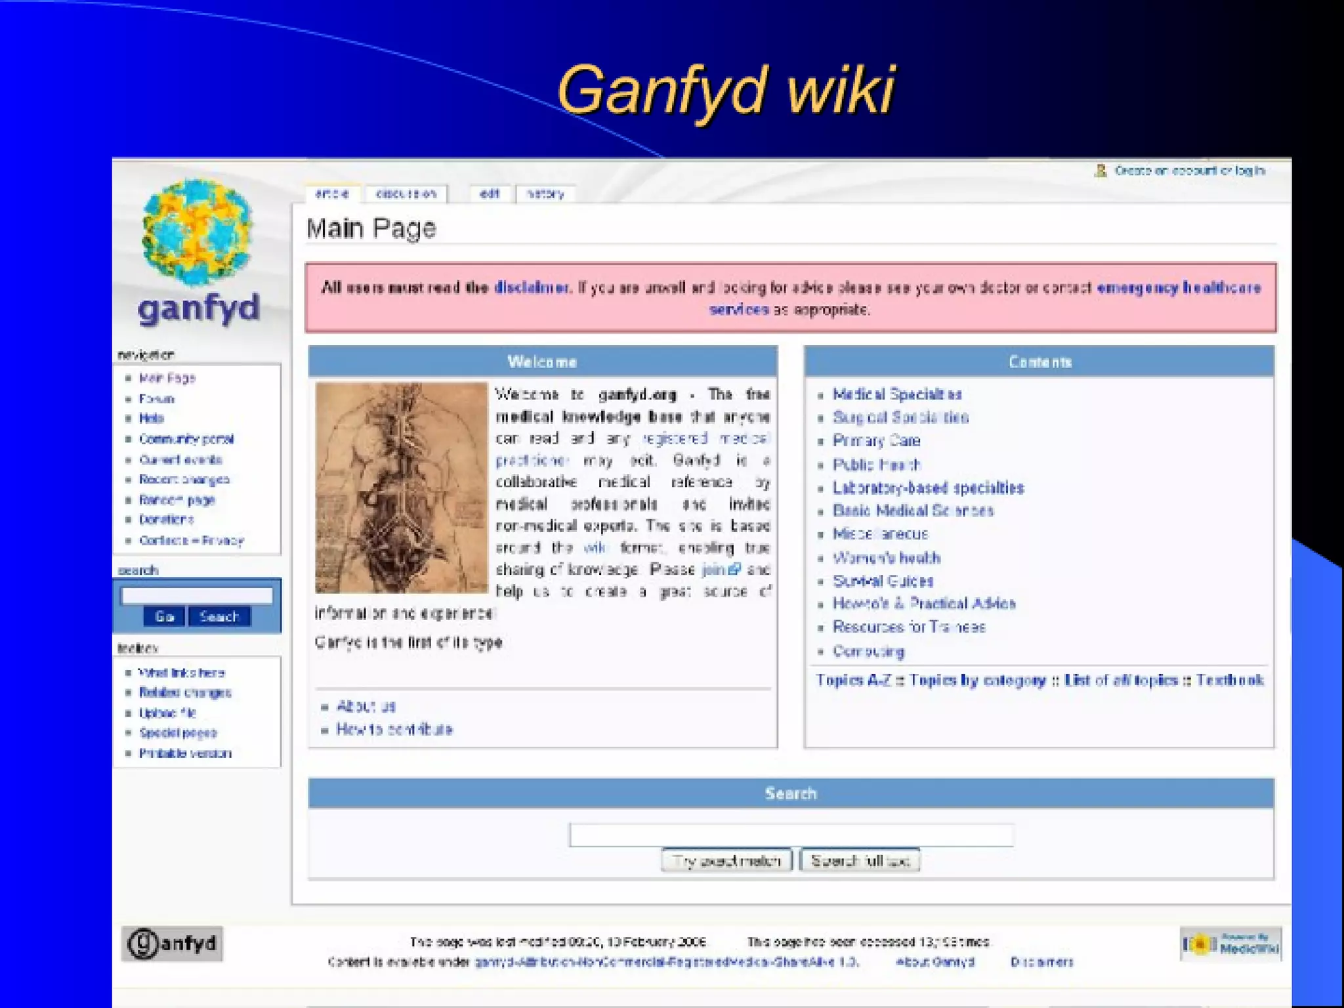1344x1008 pixels.
Task: Open the Donations link
Action: [167, 520]
